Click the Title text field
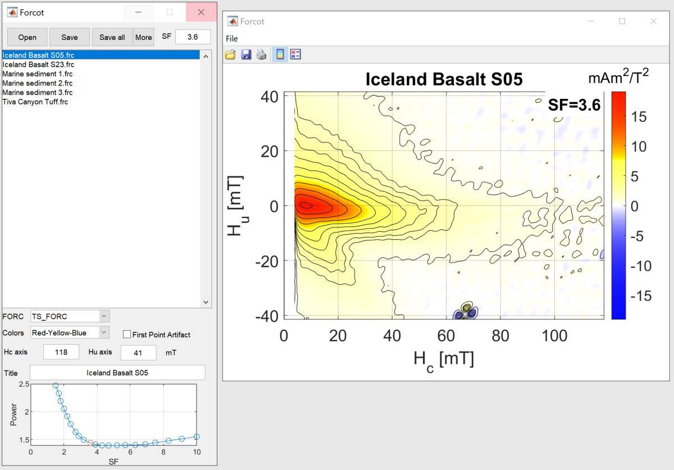Viewport: 674px width, 470px height. [117, 372]
